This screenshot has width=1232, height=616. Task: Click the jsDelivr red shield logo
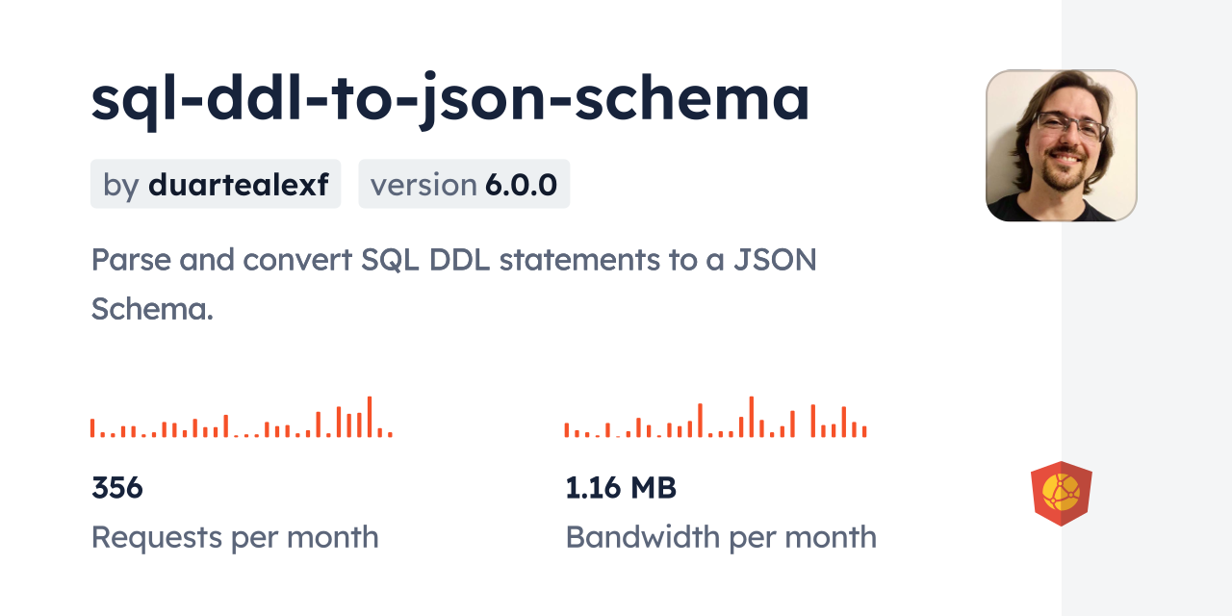(x=1061, y=493)
